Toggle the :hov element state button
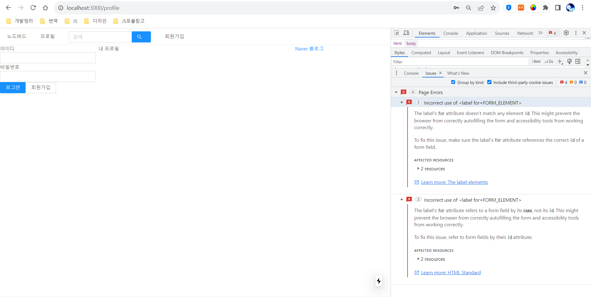 tap(536, 61)
